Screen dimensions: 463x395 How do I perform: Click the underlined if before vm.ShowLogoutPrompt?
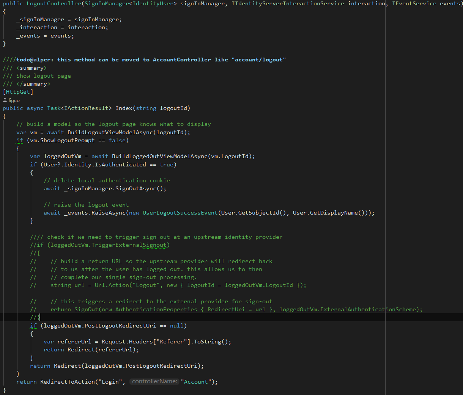19,140
